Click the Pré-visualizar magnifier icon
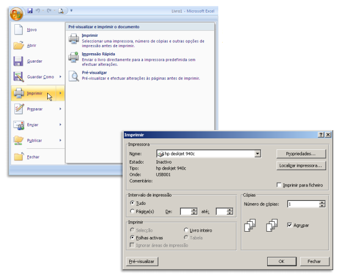The width and height of the screenshot is (342, 275). [74, 75]
